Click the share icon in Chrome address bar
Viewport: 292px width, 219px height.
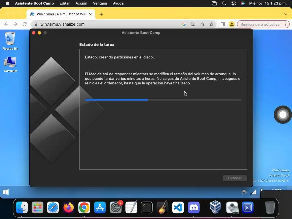pos(202,24)
